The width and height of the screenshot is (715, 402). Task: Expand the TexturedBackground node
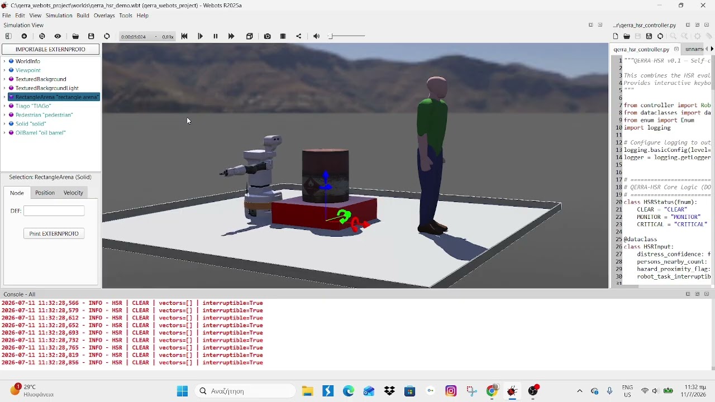[4, 79]
